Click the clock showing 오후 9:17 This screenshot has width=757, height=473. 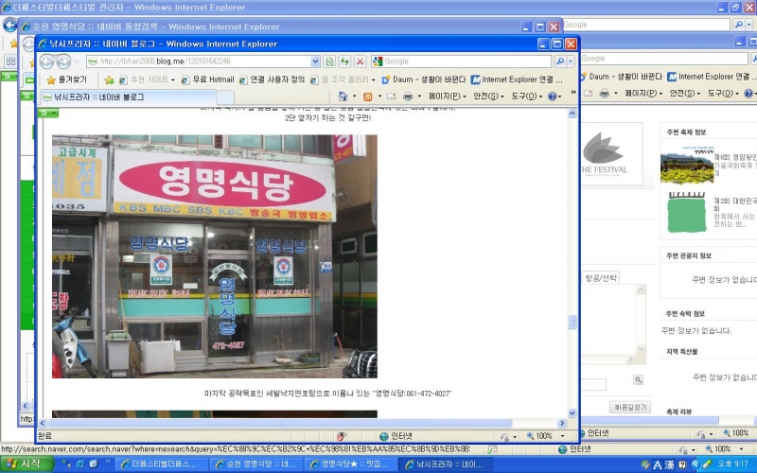[x=732, y=464]
